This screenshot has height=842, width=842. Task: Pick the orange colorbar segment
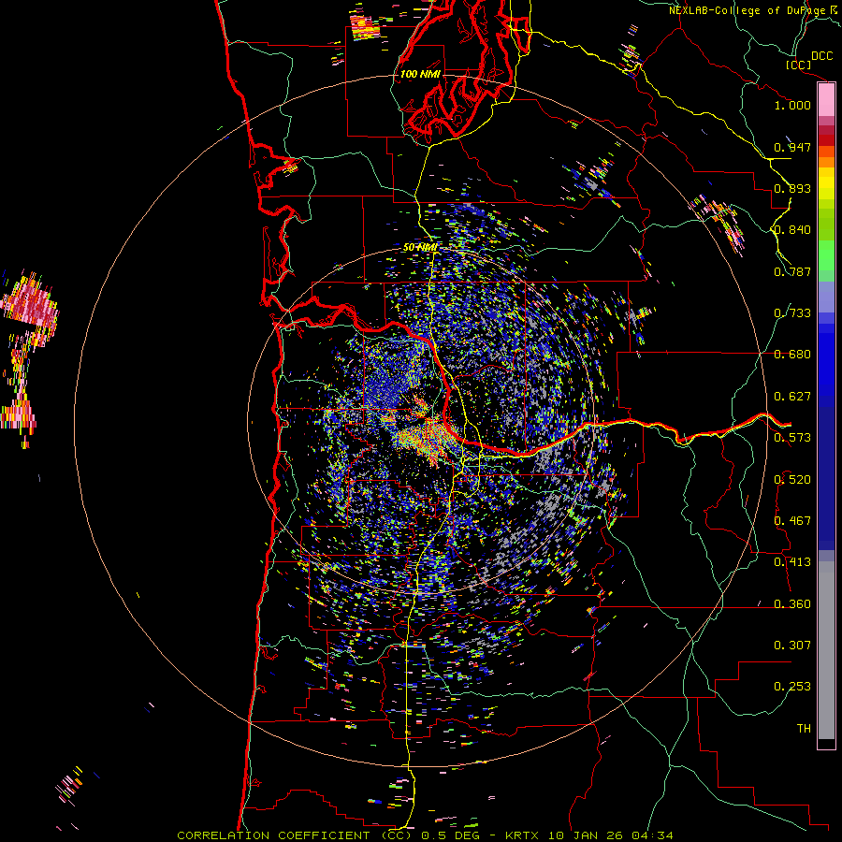[x=826, y=162]
